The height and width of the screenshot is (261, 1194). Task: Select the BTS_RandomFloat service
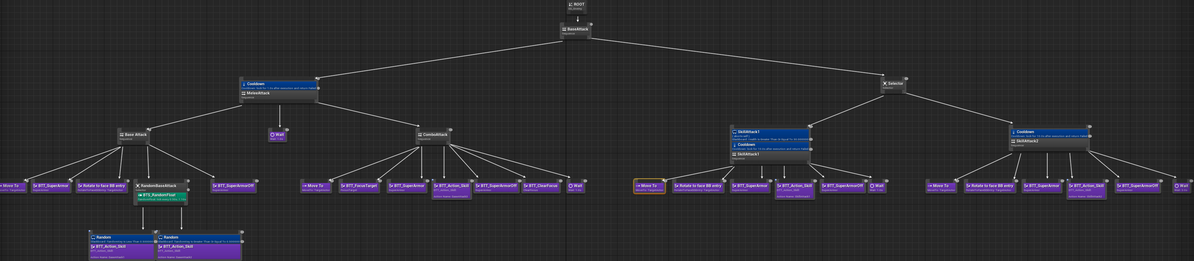[x=161, y=197]
